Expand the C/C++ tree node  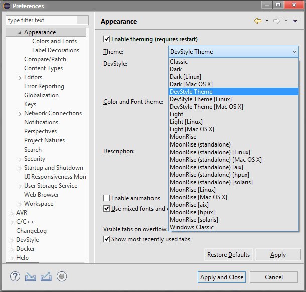tap(12, 222)
